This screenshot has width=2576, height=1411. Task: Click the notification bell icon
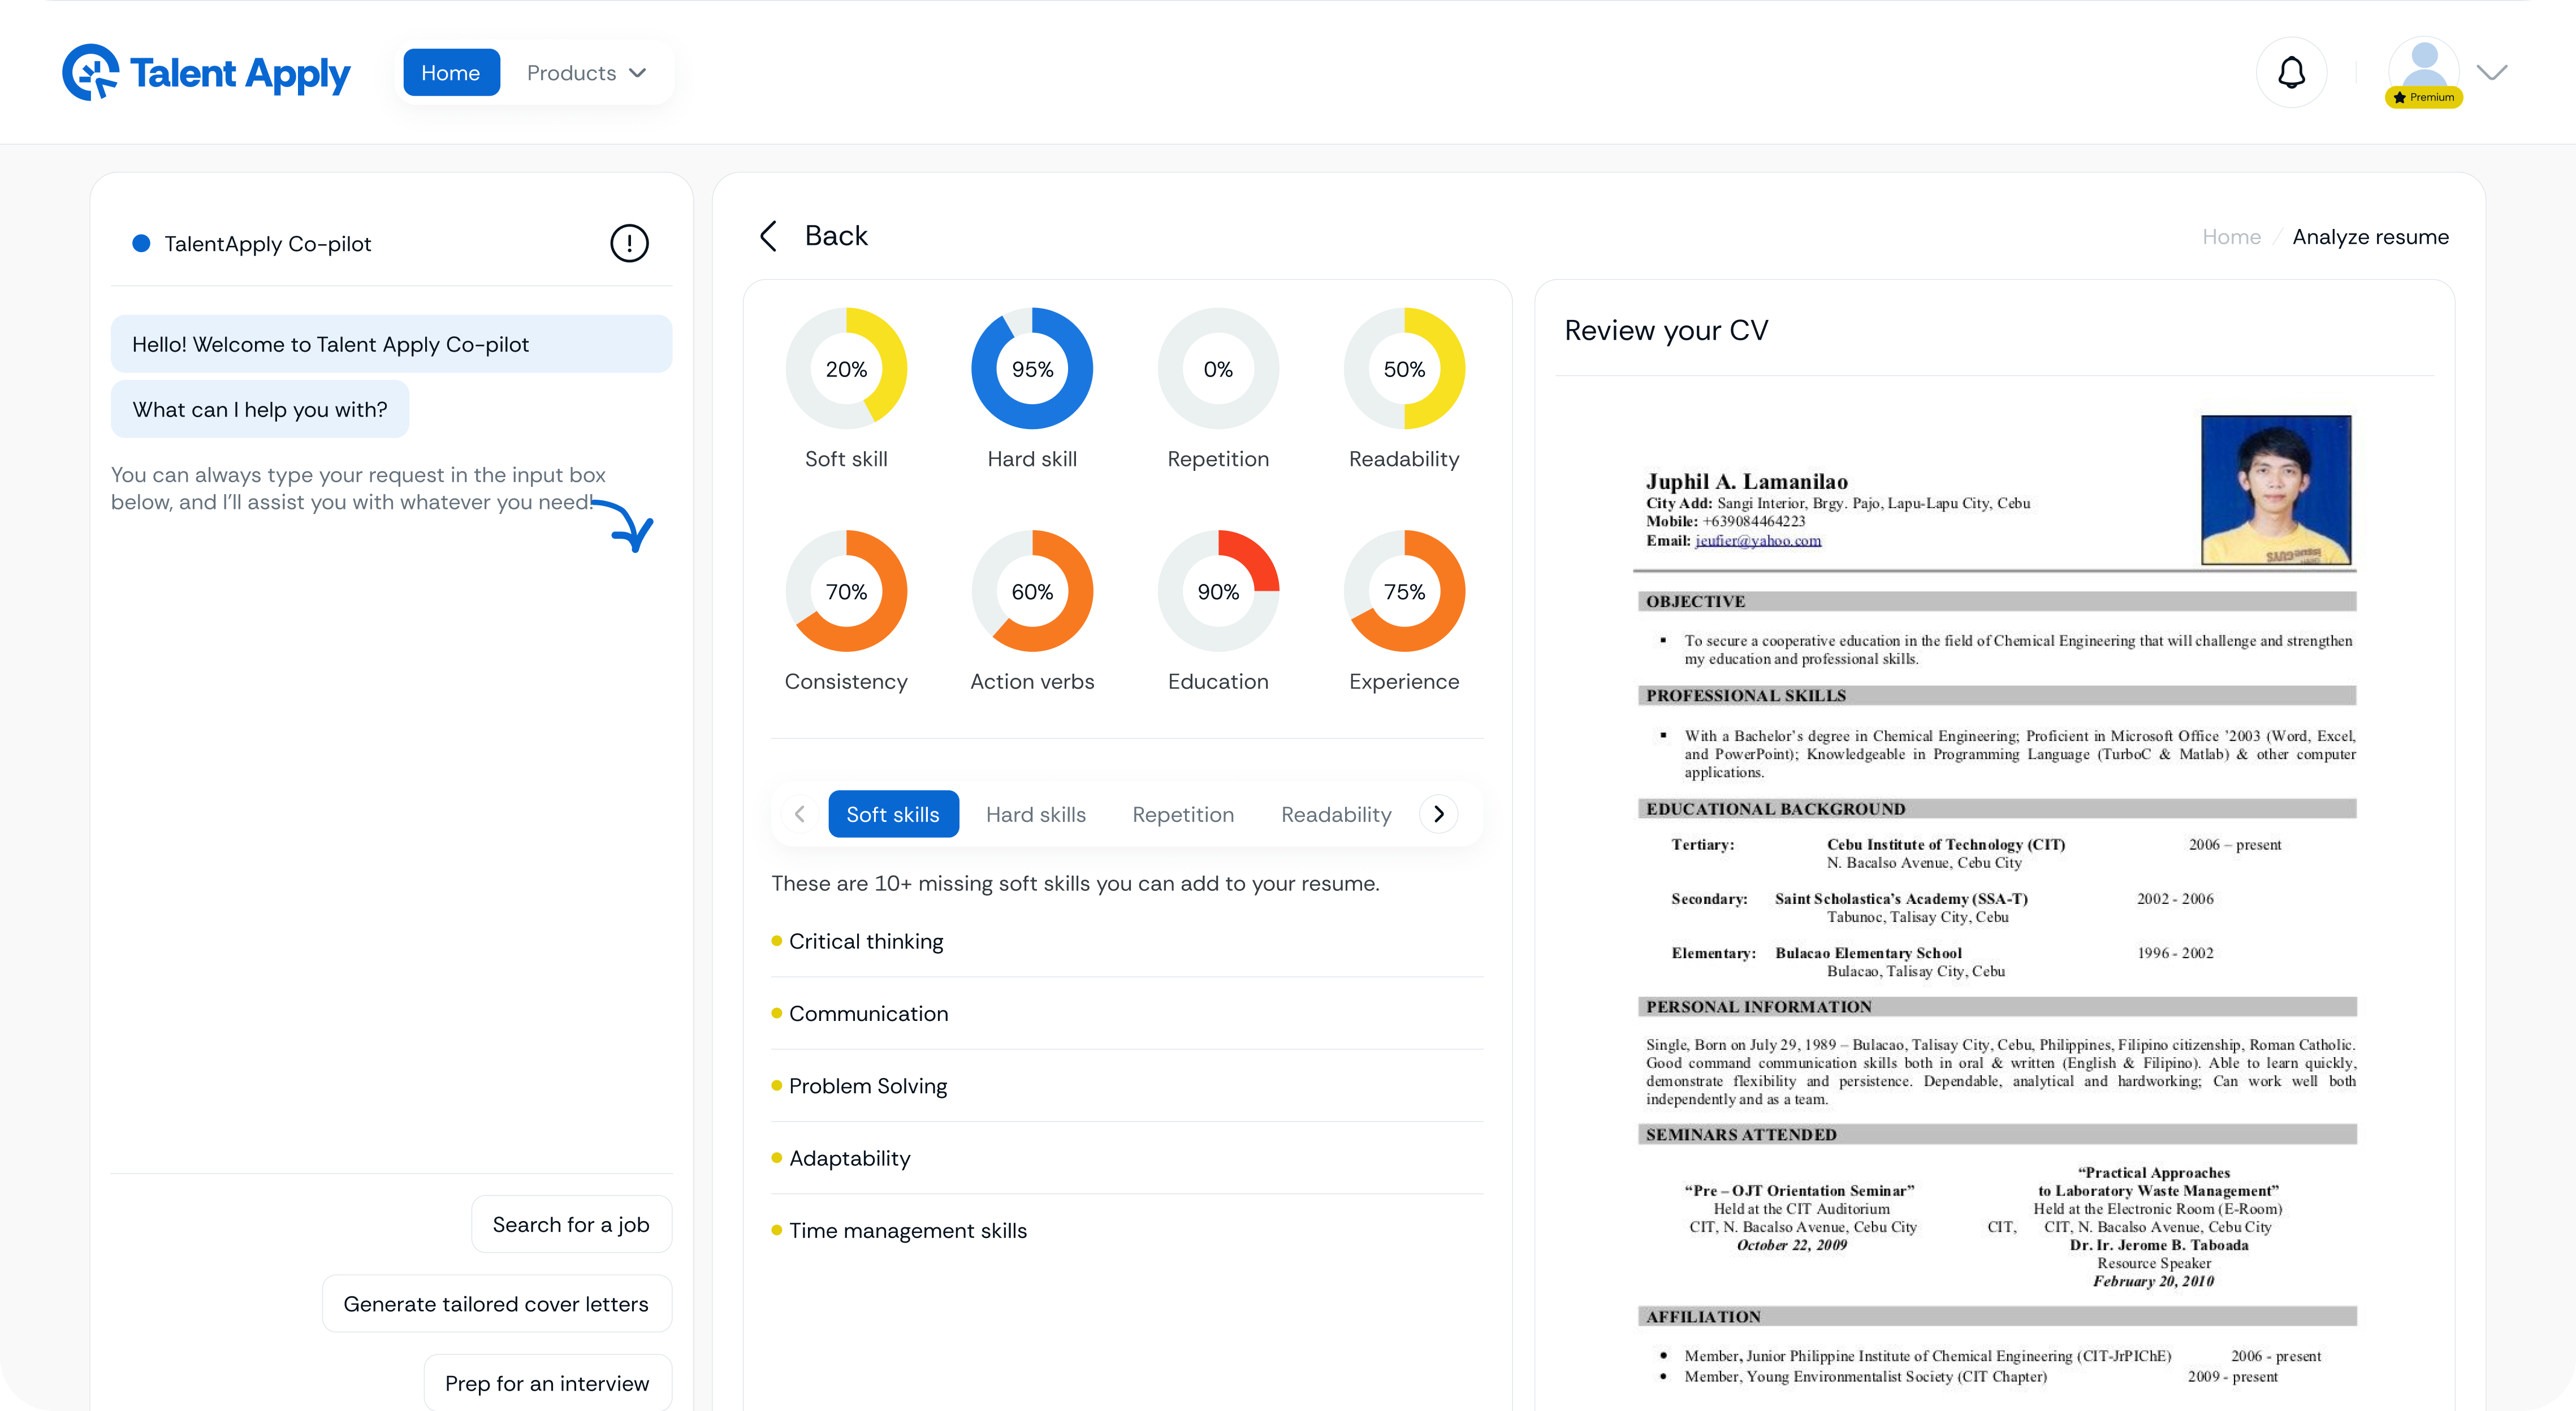click(x=2291, y=72)
